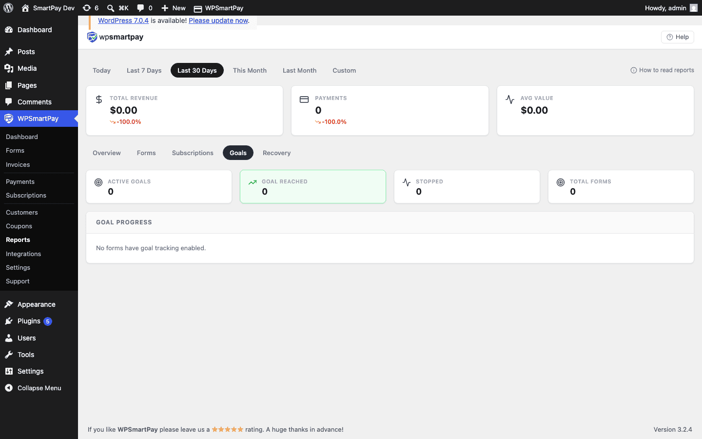Click the Total Forms target icon

(x=561, y=182)
